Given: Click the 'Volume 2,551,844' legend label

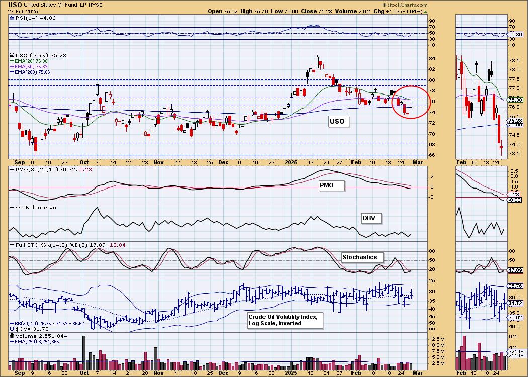Looking at the screenshot, I should [x=41, y=336].
